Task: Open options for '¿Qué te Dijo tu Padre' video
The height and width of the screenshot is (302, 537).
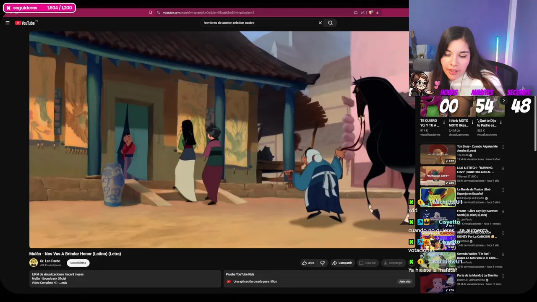Action: pos(501,122)
